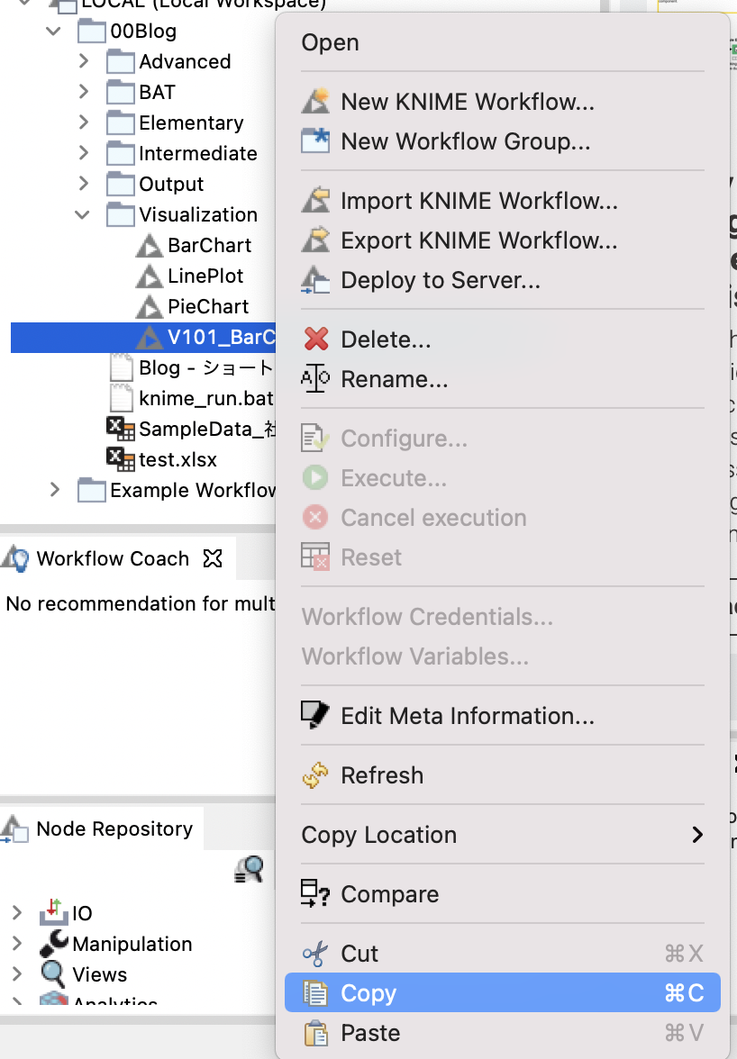Viewport: 737px width, 1059px height.
Task: Click the Compare icon in context menu
Action: [314, 893]
